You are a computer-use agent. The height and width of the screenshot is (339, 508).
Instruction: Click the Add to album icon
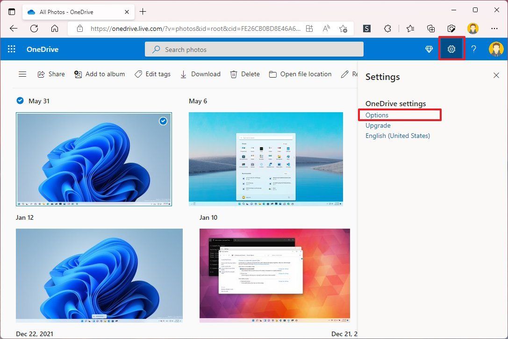pos(77,74)
